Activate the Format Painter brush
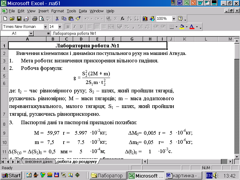The image size is (240, 180). (x=78, y=19)
